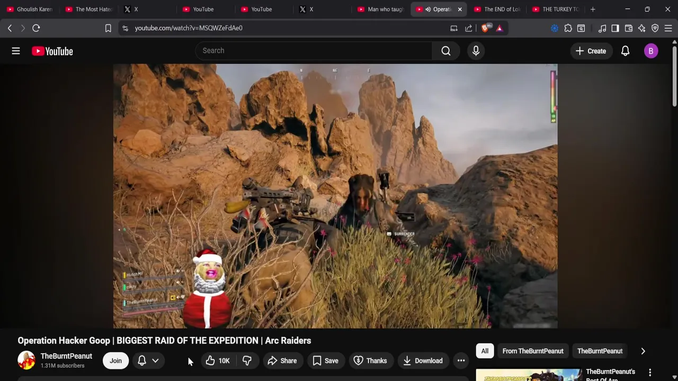Expand channel notification preferences dropdown
678x381 pixels.
point(155,361)
